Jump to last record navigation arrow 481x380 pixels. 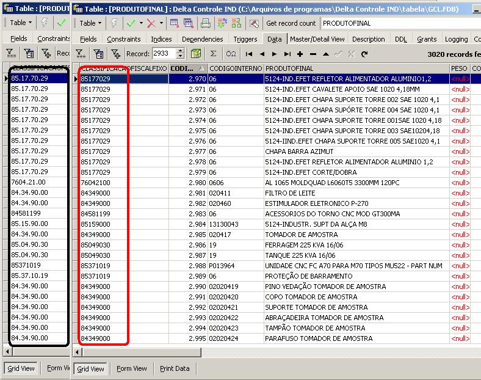[x=287, y=54]
